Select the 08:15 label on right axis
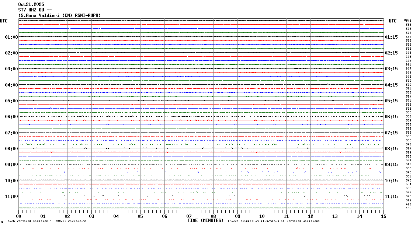413x226 pixels. 391,149
